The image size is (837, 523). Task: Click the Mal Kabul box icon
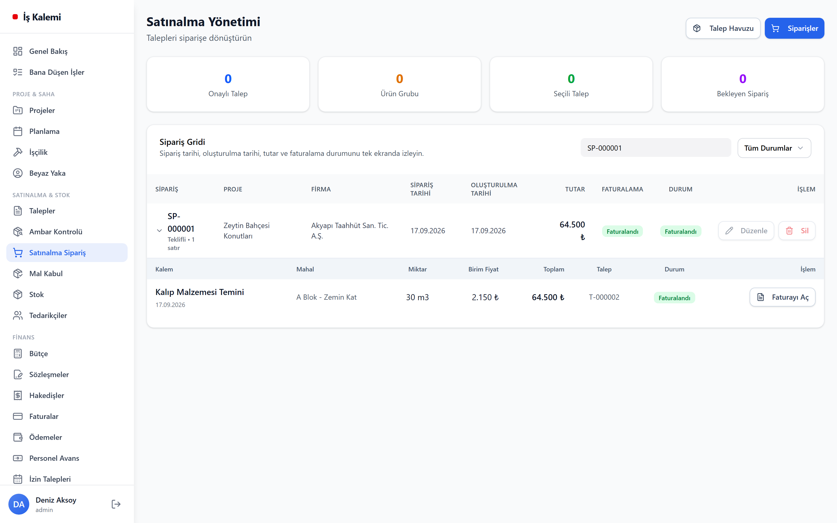pyautogui.click(x=18, y=274)
